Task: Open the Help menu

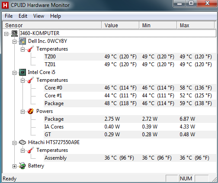Action: 55,16
